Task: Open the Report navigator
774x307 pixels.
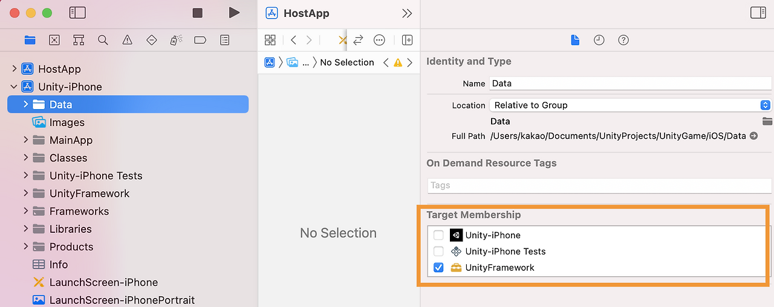Action: point(225,40)
